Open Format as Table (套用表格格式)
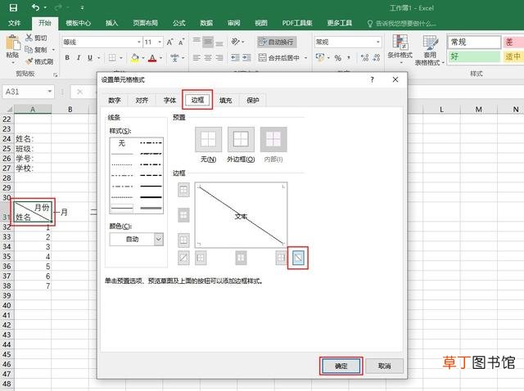 (429, 50)
